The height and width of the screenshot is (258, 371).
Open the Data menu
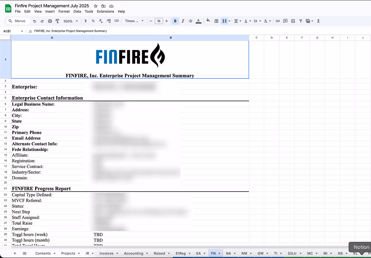(x=77, y=11)
